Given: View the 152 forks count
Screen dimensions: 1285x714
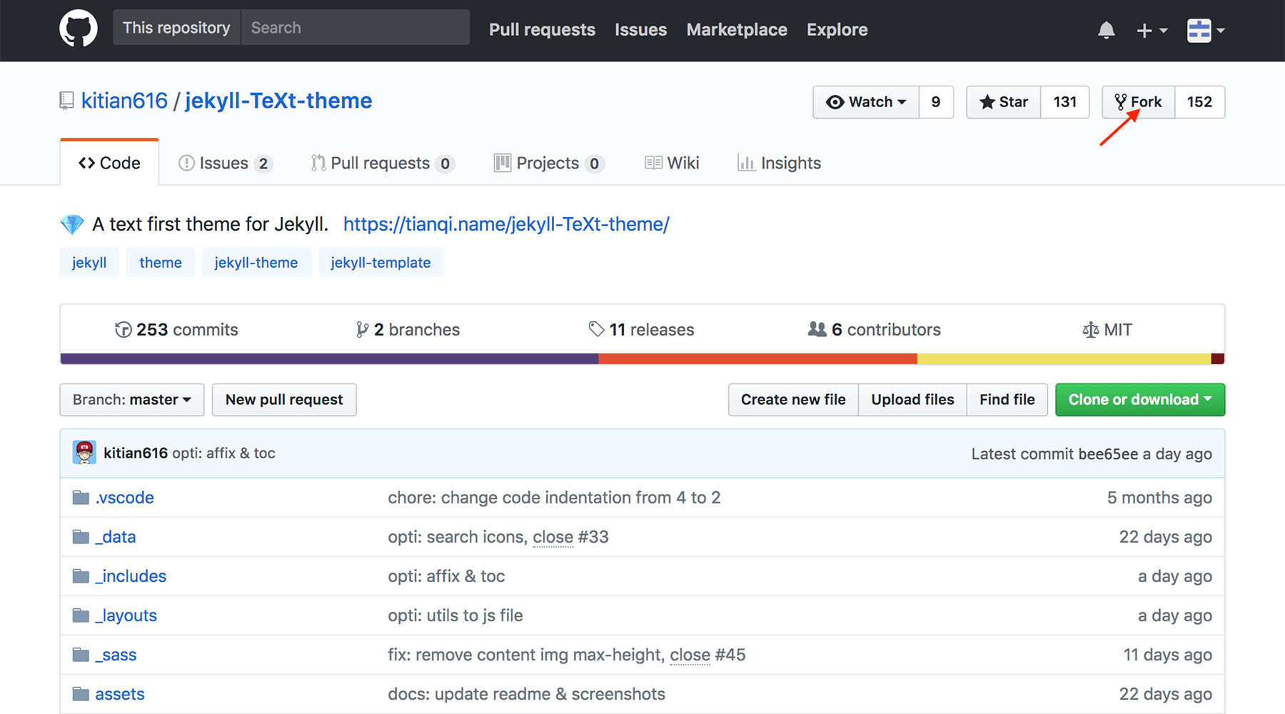Looking at the screenshot, I should pyautogui.click(x=1199, y=102).
